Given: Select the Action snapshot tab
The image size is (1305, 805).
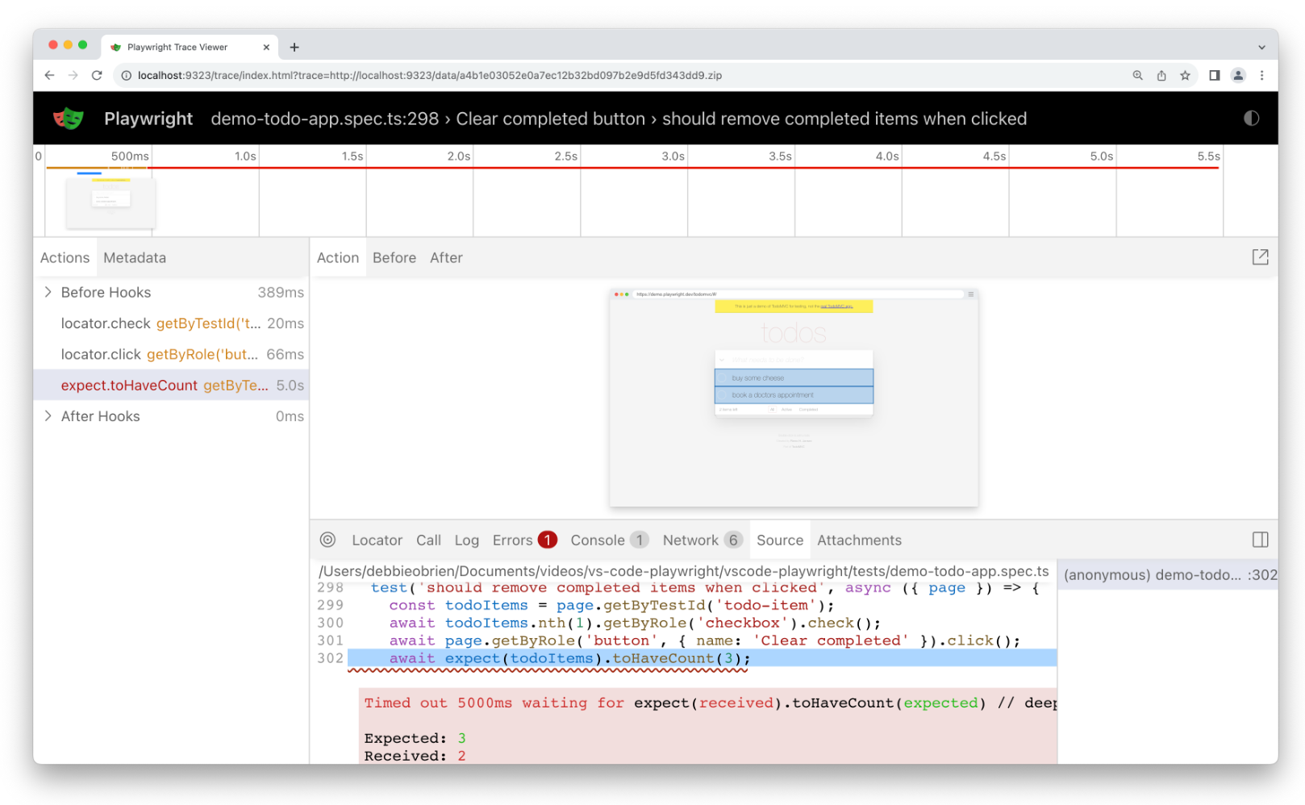Looking at the screenshot, I should [337, 257].
